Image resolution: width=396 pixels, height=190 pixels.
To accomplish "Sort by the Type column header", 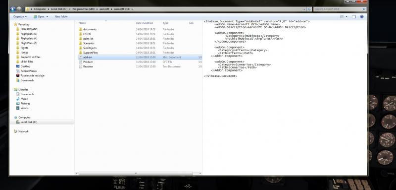I will [165, 23].
